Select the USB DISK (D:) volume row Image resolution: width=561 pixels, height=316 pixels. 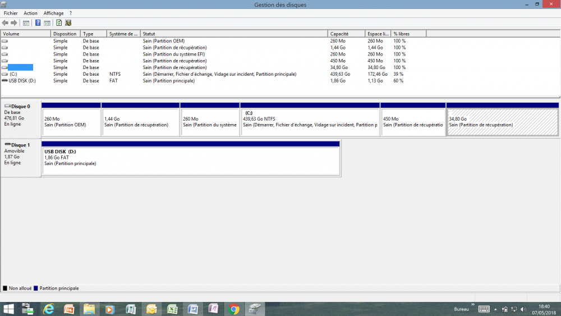pos(22,81)
